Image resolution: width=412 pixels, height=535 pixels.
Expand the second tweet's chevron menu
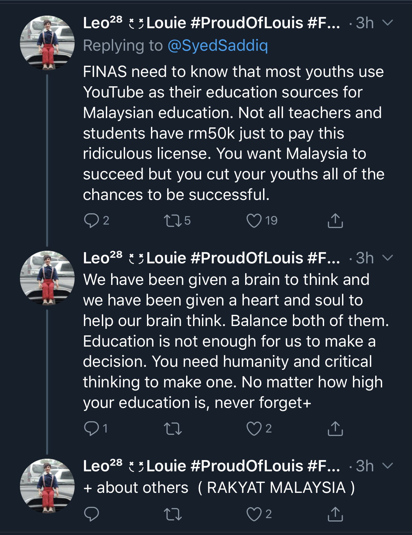(x=387, y=258)
